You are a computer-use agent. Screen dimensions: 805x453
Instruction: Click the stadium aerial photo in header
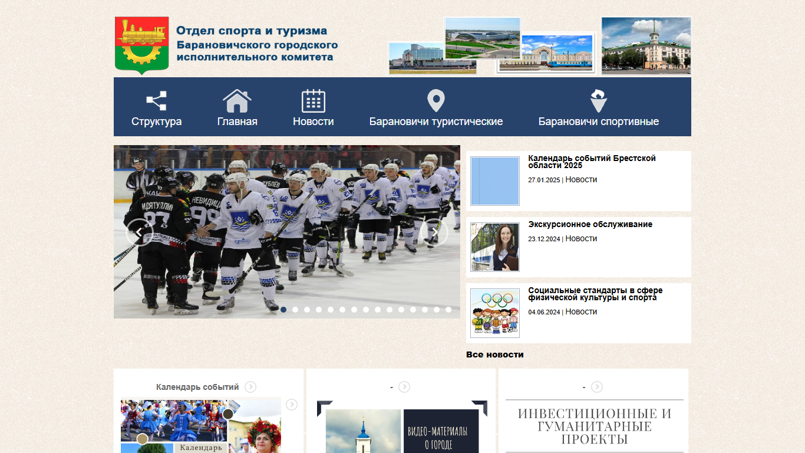click(x=483, y=38)
